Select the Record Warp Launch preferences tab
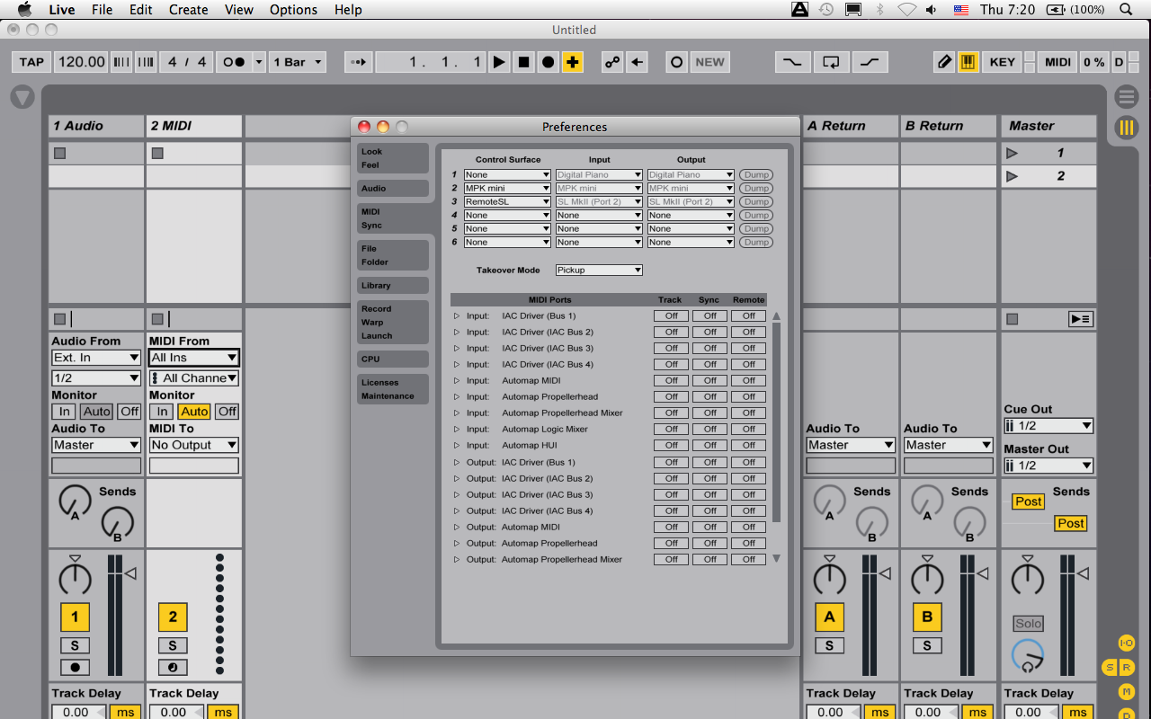 [x=392, y=323]
